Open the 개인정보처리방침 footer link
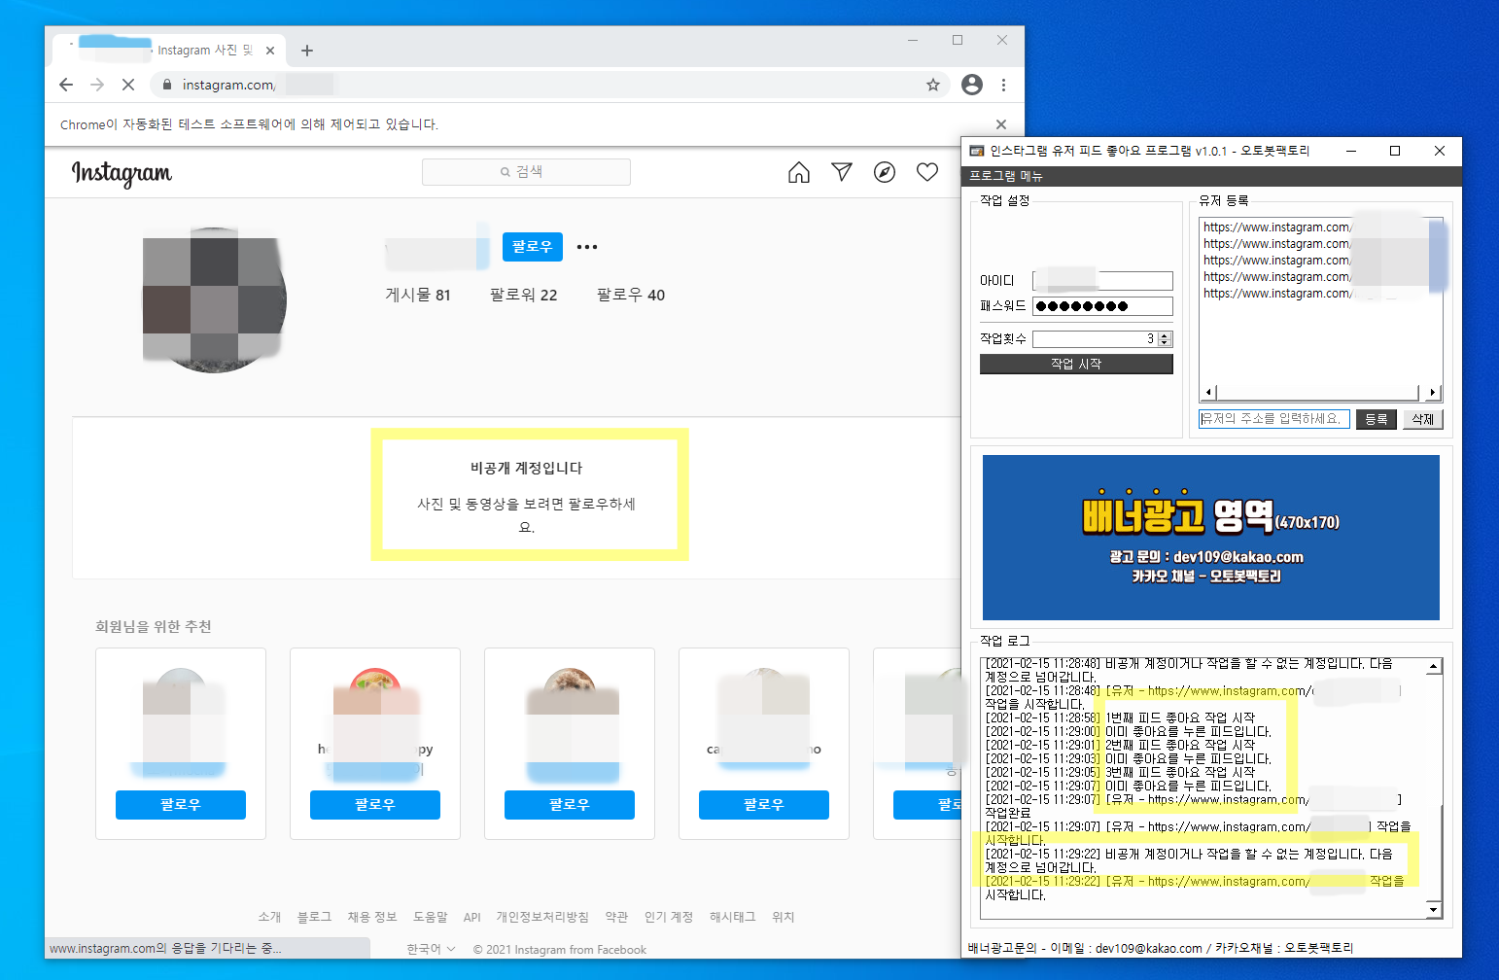This screenshot has height=980, width=1499. click(x=542, y=917)
